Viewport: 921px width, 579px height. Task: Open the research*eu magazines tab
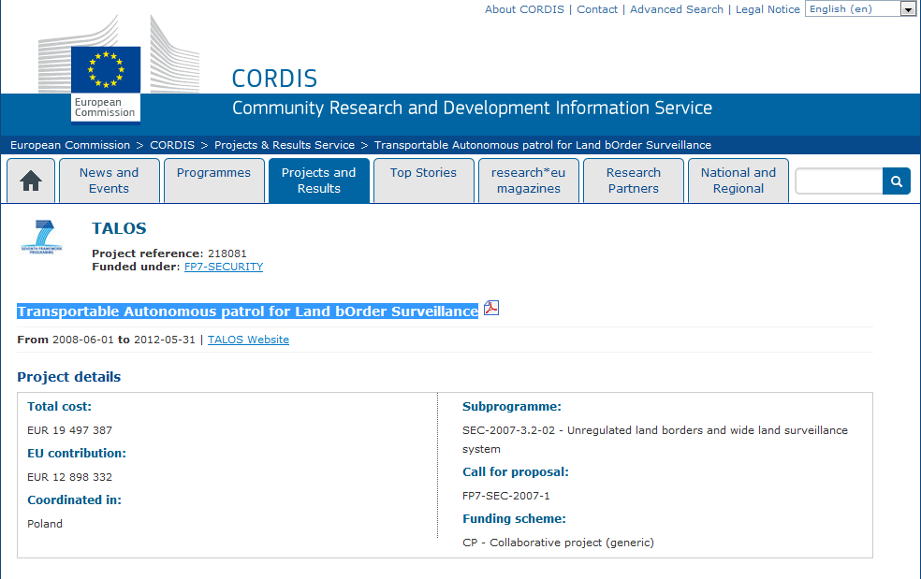(529, 181)
